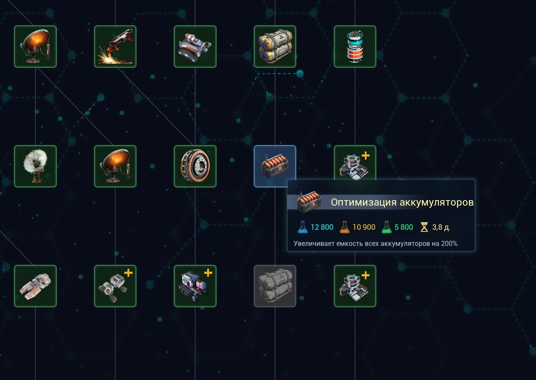Click the grayed-out locked tanks tile

275,286
